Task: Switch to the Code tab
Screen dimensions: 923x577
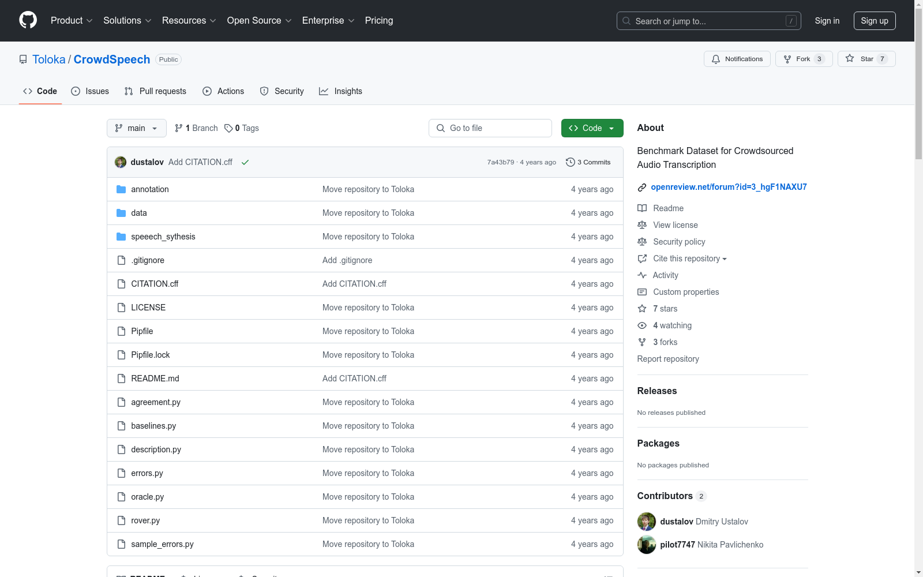Action: coord(40,91)
